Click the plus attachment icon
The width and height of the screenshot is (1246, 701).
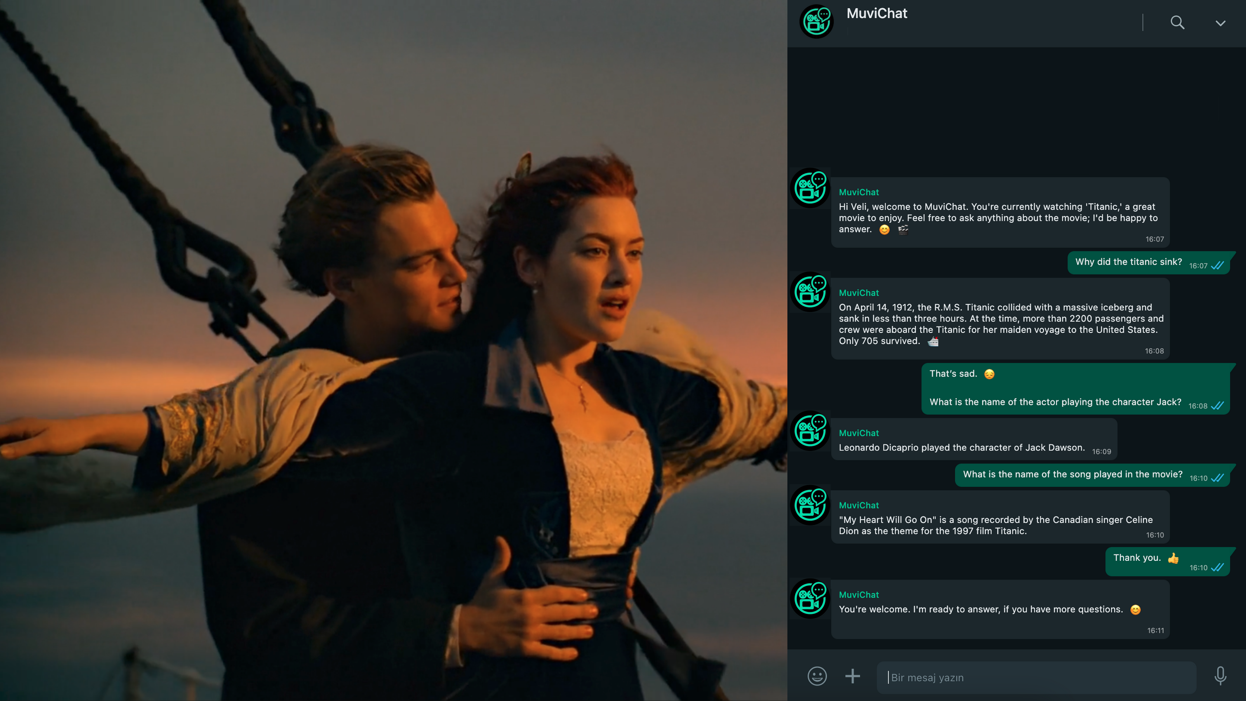852,676
